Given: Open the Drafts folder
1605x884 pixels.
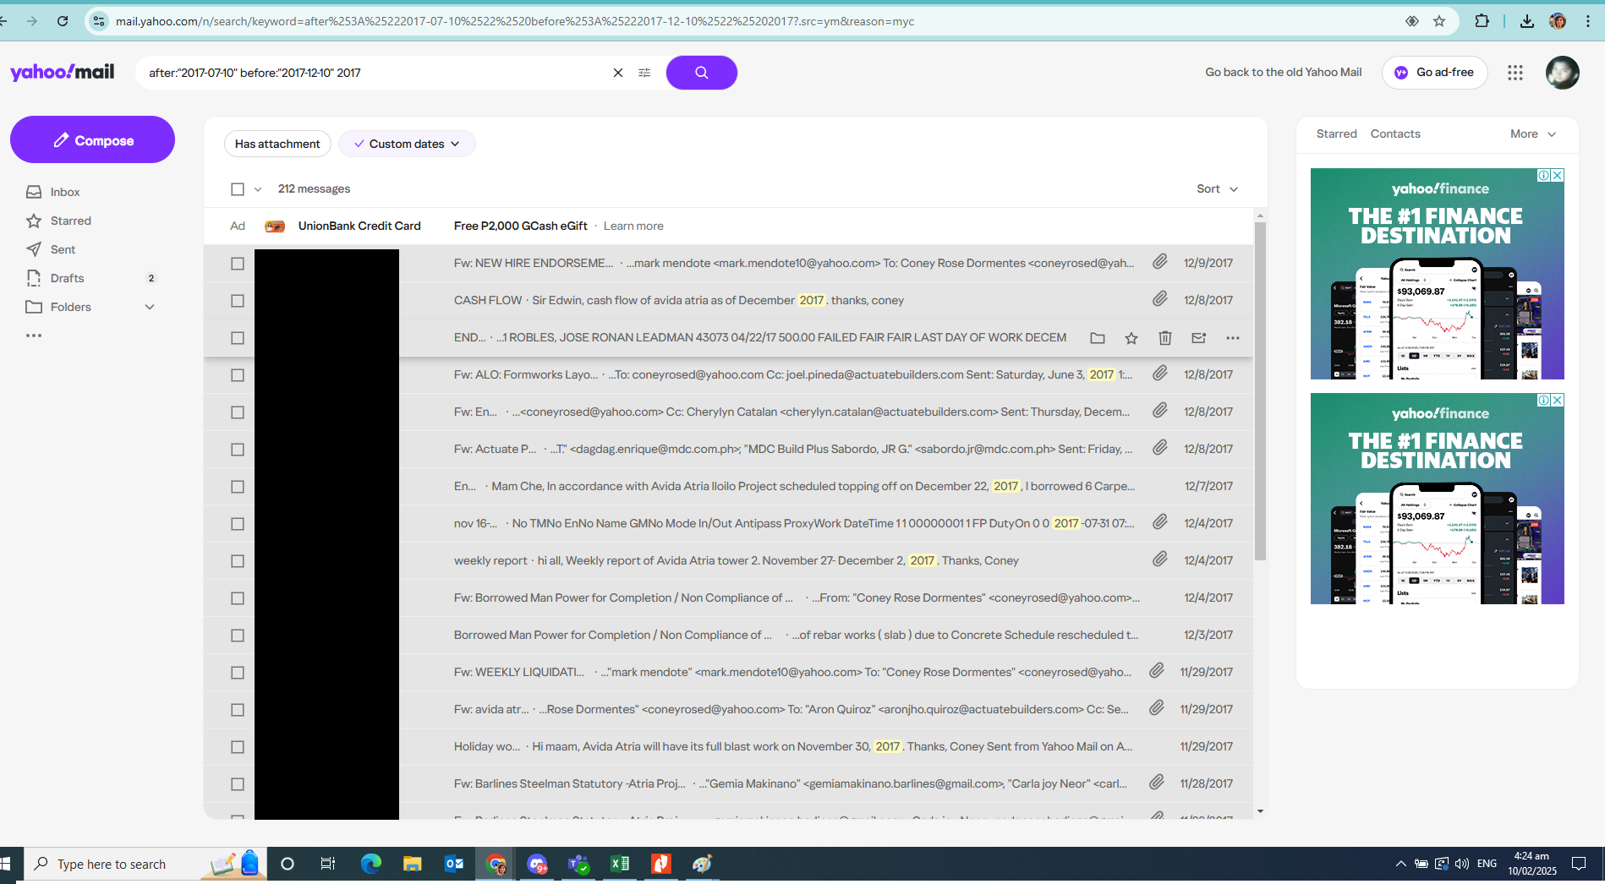Looking at the screenshot, I should [67, 278].
